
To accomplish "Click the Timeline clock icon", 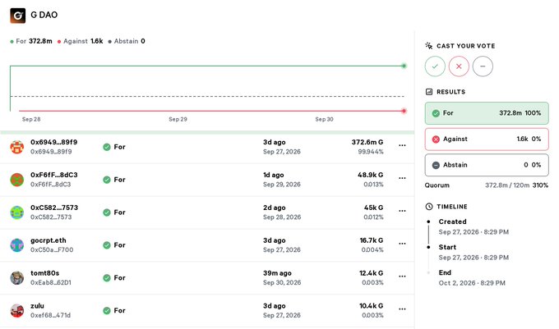I will (x=429, y=206).
